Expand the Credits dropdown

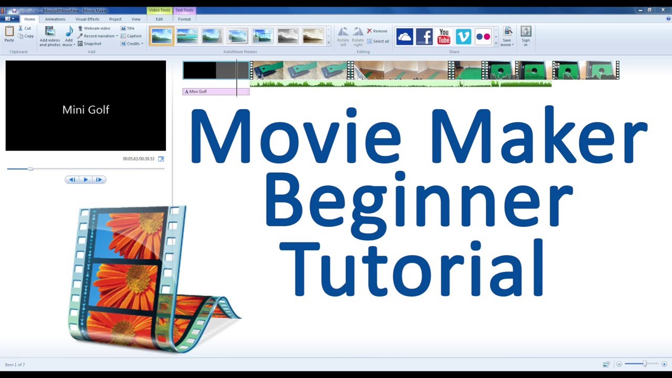142,44
